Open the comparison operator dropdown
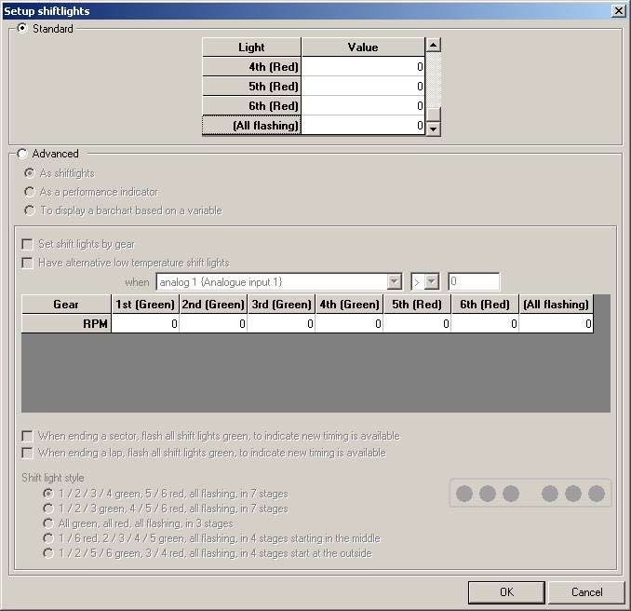The height and width of the screenshot is (611, 631). pos(431,282)
